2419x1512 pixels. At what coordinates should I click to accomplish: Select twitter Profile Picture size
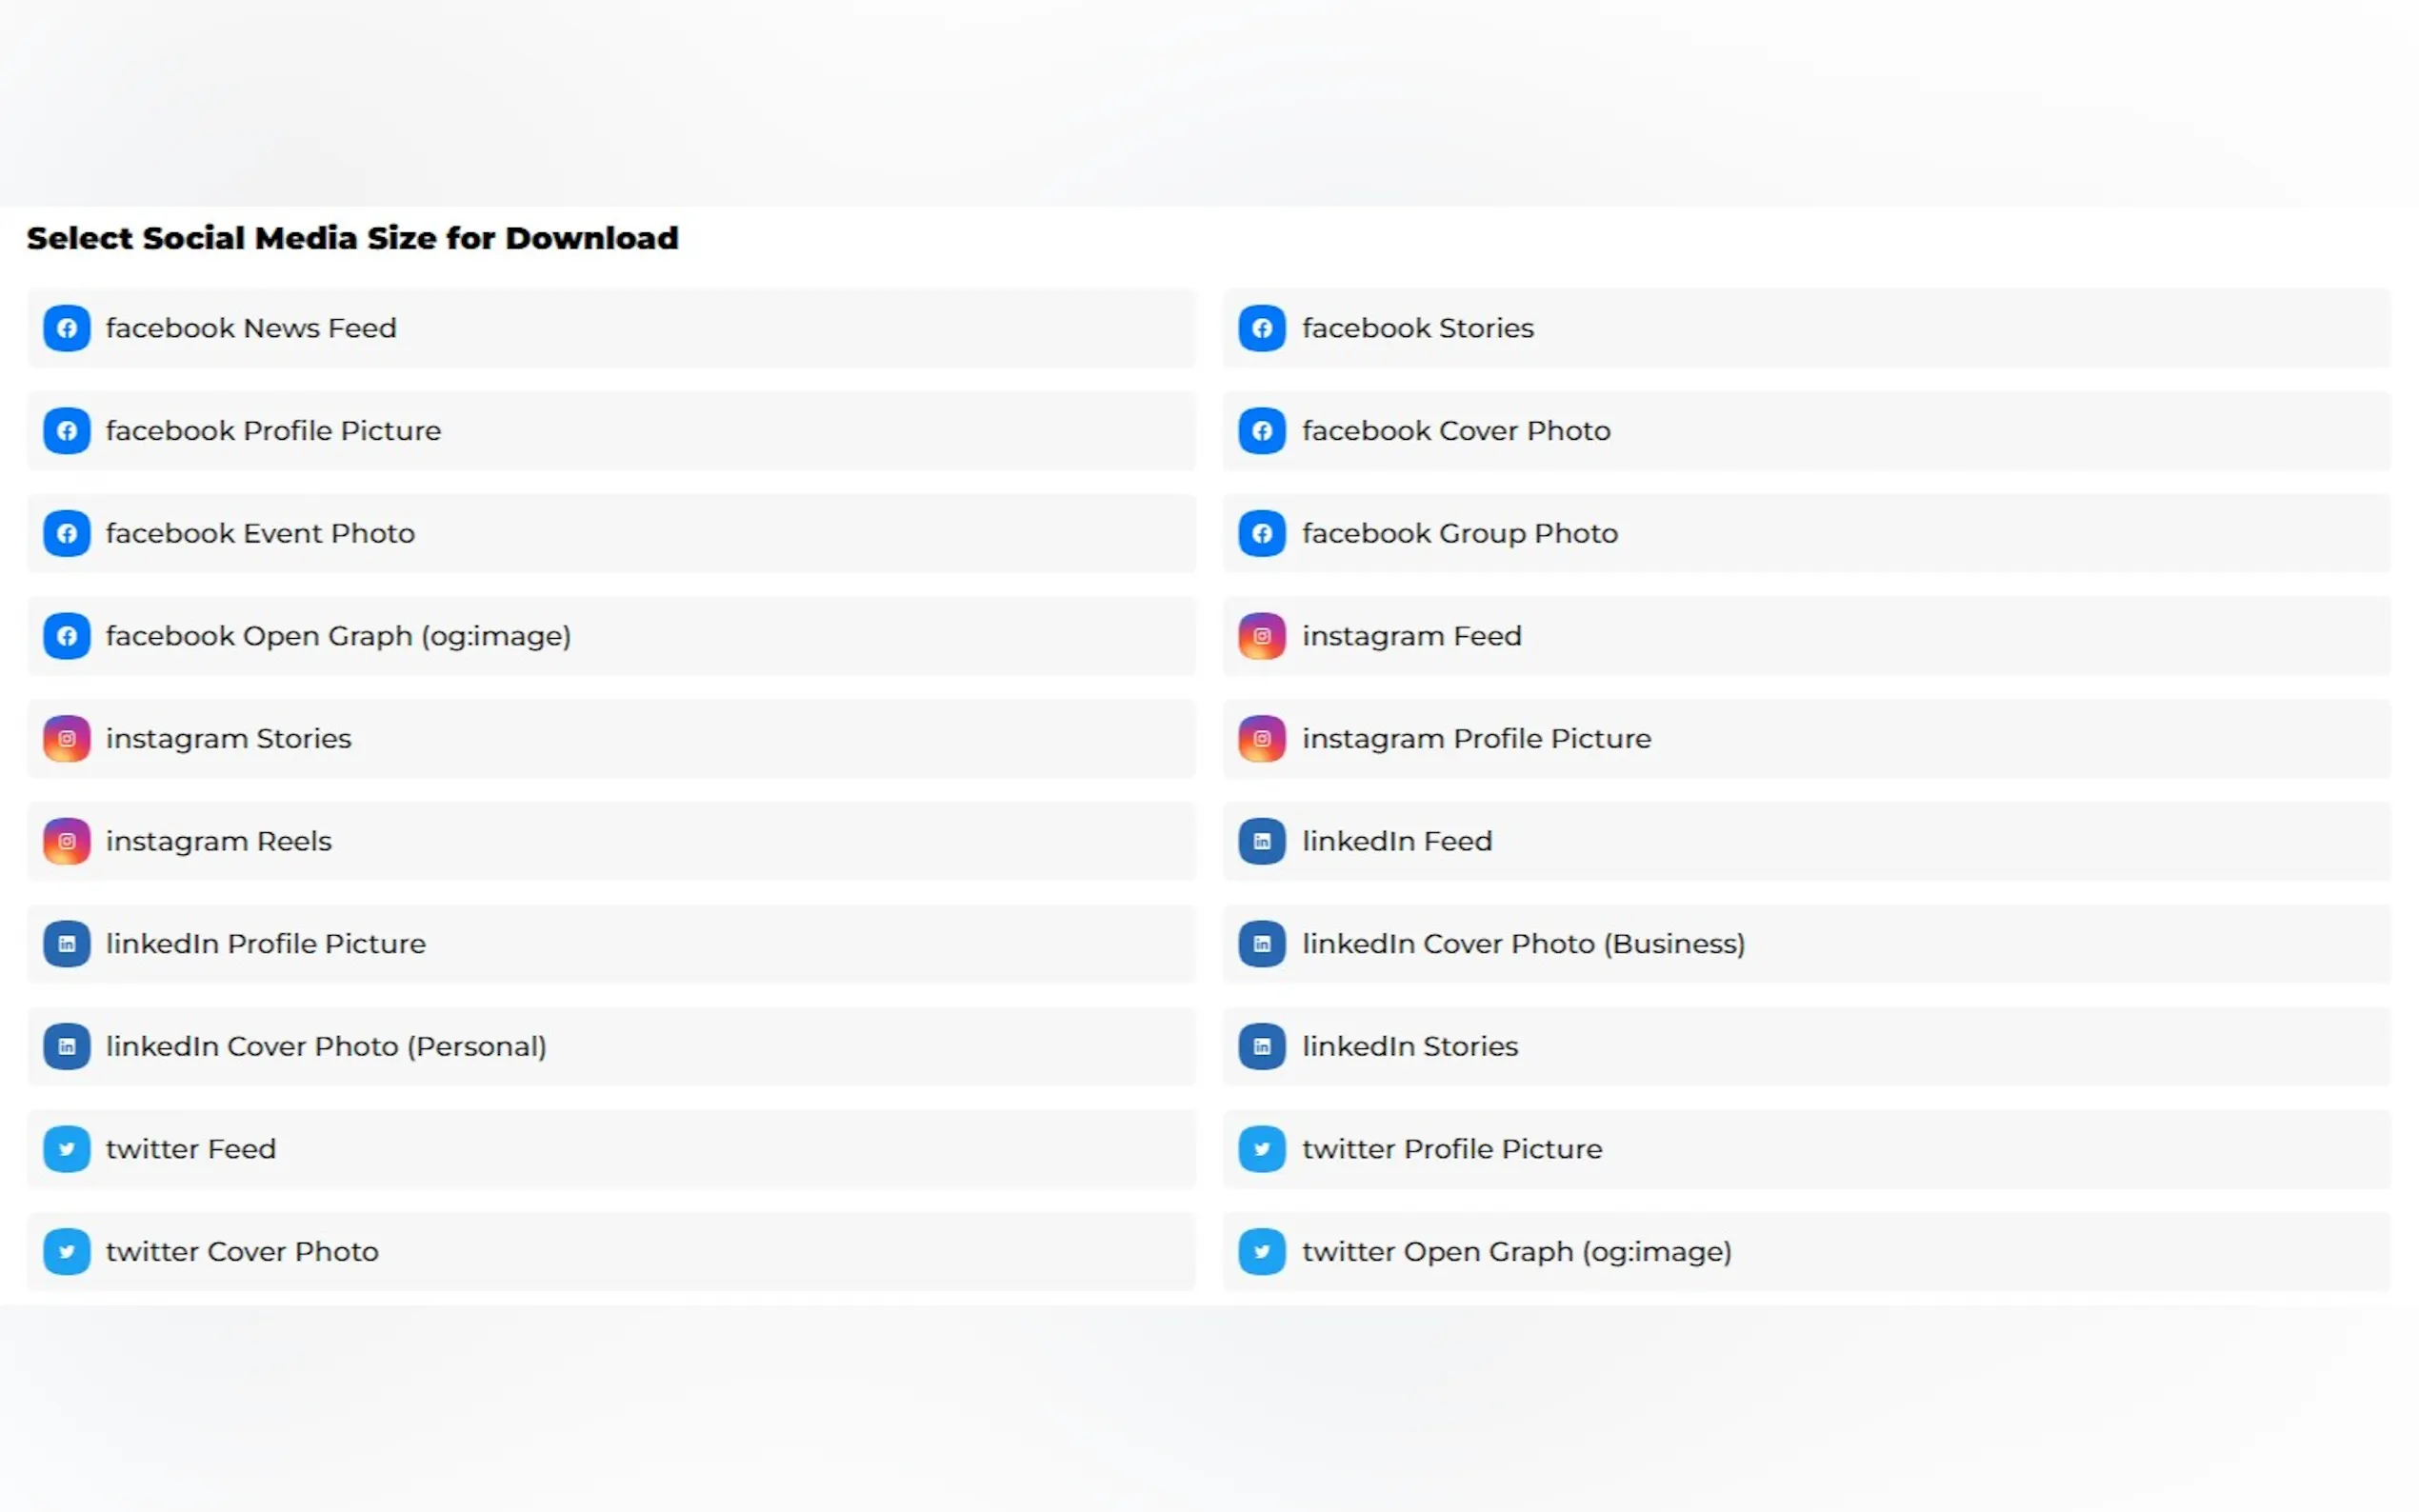1451,1149
